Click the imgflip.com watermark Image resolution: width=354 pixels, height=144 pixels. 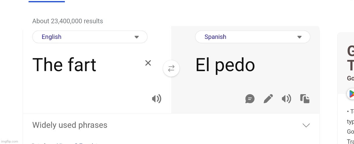coord(9,141)
